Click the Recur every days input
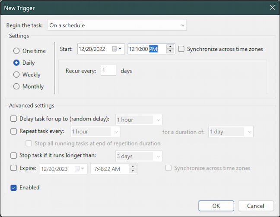 point(108,71)
